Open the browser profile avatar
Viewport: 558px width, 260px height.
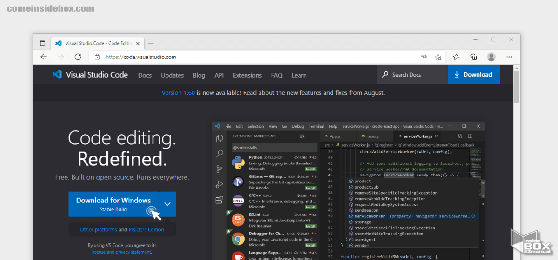point(491,57)
